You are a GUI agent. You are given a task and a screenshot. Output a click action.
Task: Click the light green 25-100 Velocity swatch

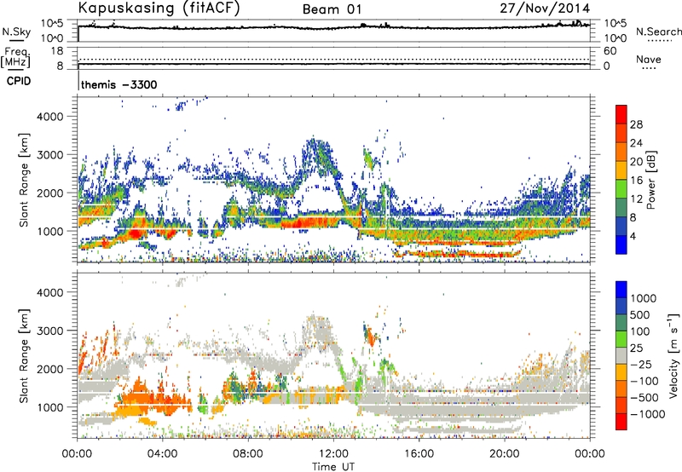(x=621, y=339)
